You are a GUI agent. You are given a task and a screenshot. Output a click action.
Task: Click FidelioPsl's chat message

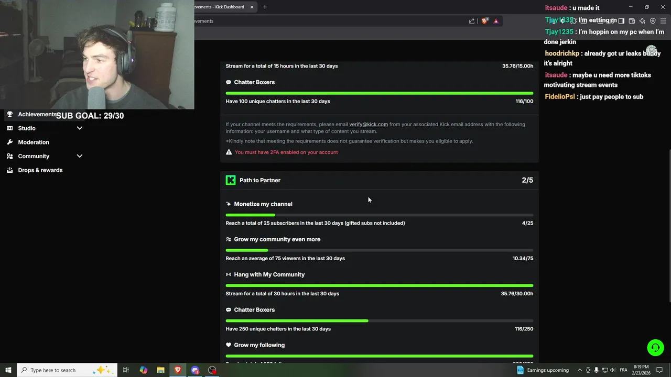point(594,97)
